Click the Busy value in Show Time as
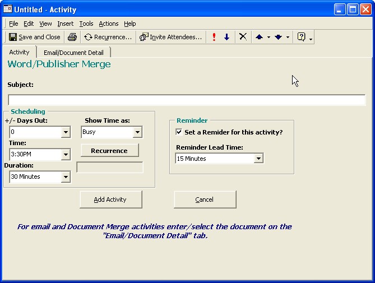 click(107, 132)
